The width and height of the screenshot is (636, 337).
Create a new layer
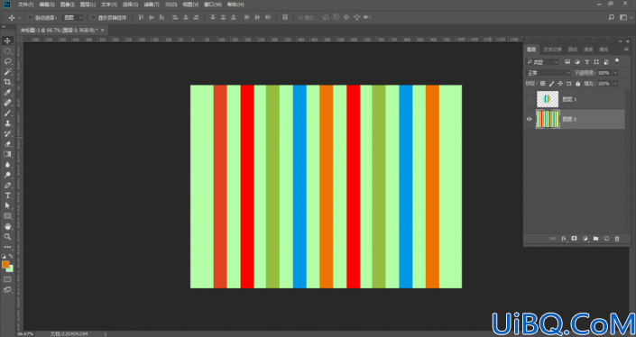tap(606, 239)
